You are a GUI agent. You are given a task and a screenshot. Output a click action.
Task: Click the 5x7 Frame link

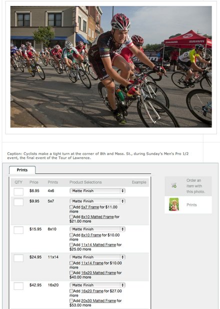pyautogui.click(x=90, y=207)
